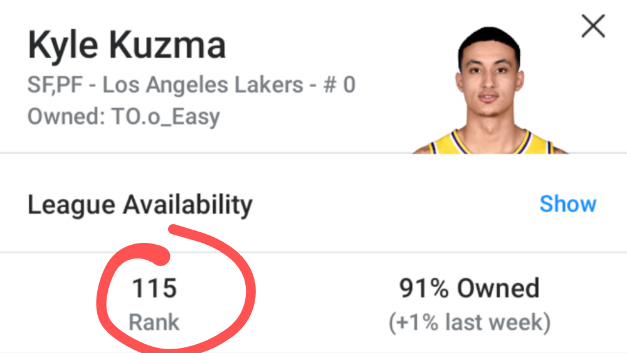Screen dimensions: 627x353
Task: Click the League Availability section title
Action: pyautogui.click(x=140, y=205)
